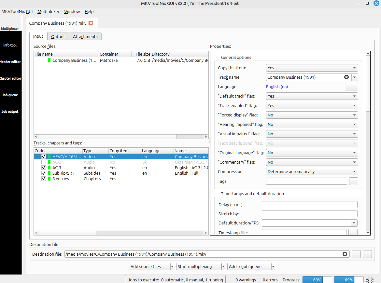Click the English (en) language link
The width and height of the screenshot is (381, 283).
point(277,87)
